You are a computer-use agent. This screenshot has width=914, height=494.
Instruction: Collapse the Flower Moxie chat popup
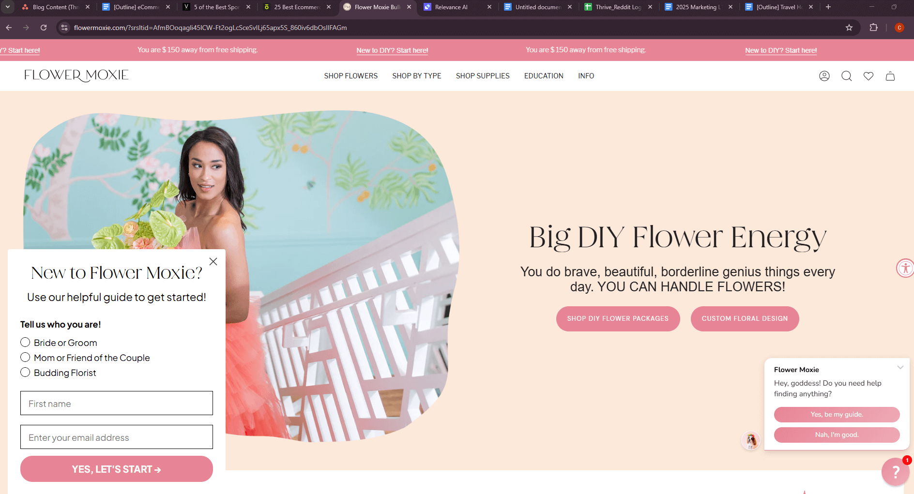click(x=900, y=367)
